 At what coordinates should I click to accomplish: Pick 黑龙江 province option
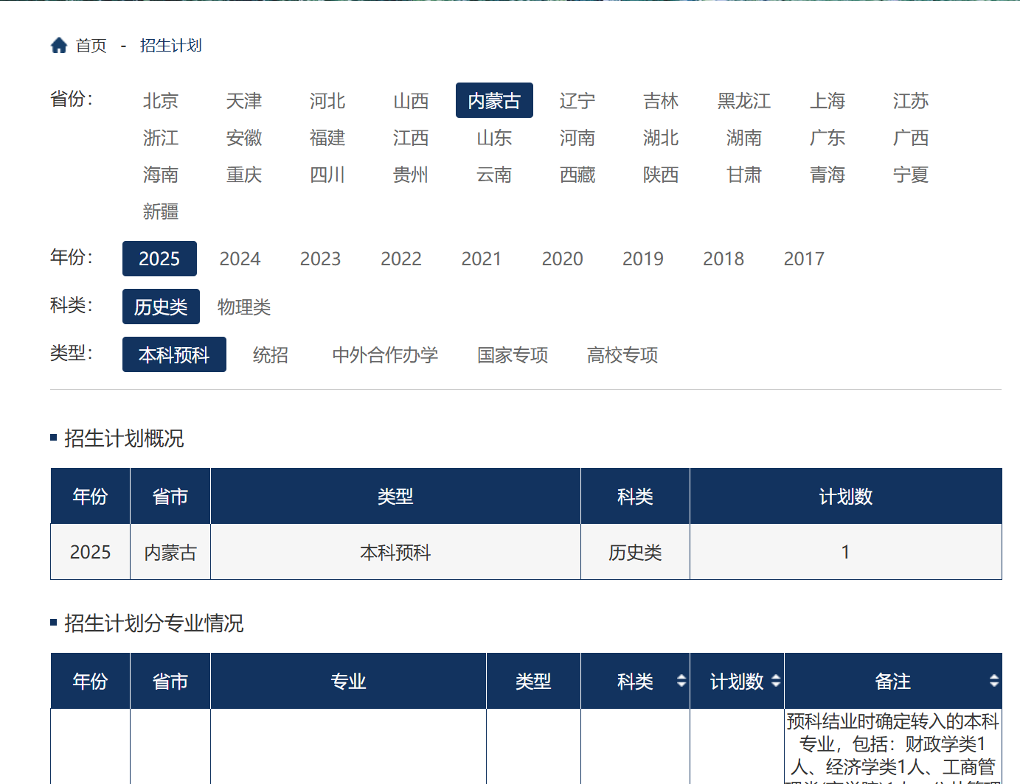tap(744, 101)
